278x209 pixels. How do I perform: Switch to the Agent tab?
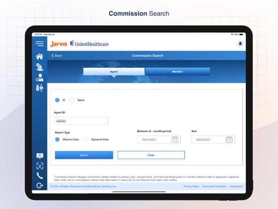pos(114,72)
